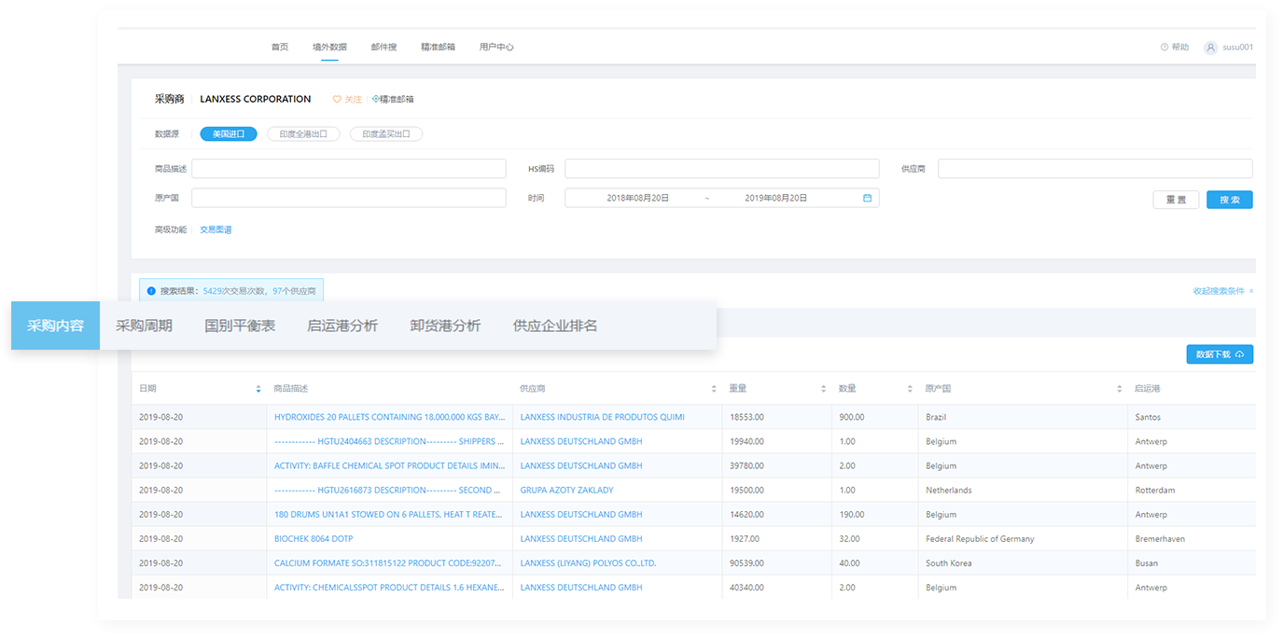Open the BIOCHEK 8064 DOTP description link

(x=314, y=538)
